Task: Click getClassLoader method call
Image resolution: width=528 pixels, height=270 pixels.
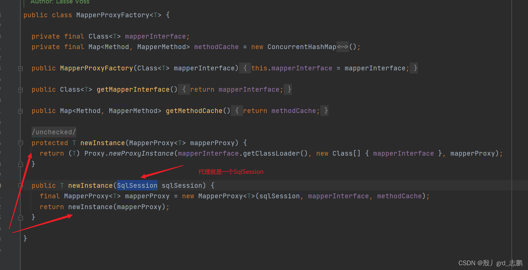Action: point(271,153)
